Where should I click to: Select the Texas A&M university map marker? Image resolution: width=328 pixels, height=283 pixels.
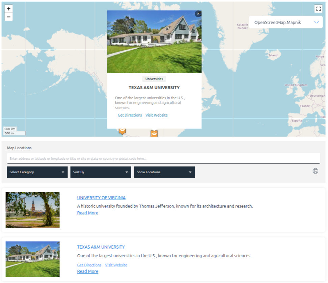154,133
